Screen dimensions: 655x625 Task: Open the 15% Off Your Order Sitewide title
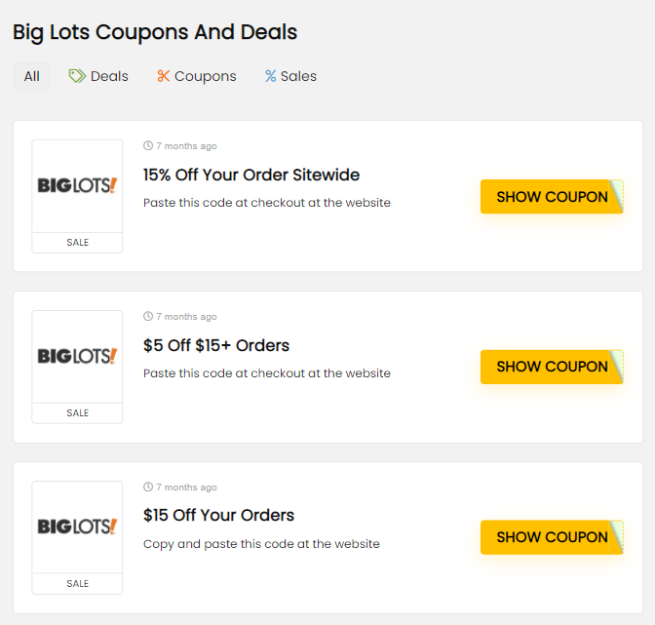251,176
